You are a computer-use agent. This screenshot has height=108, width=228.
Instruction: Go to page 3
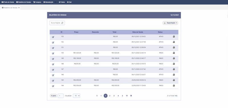click(x=114, y=96)
